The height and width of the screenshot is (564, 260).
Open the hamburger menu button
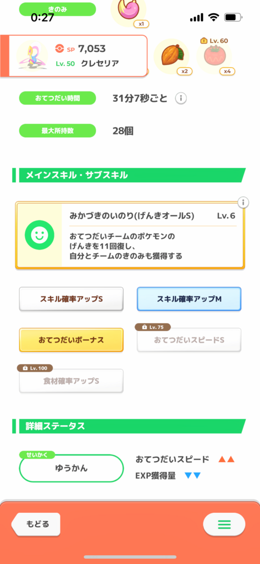click(x=224, y=524)
